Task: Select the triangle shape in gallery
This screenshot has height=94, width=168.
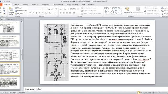Action: 106,11
